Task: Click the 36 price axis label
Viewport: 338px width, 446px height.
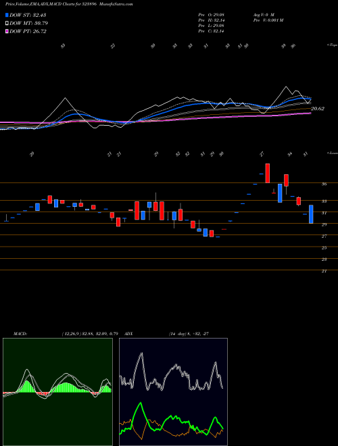Action: 324,184
